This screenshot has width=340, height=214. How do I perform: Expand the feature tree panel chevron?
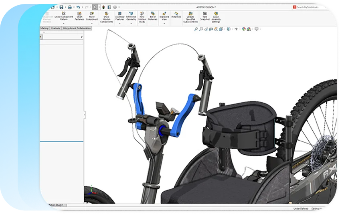(82, 37)
